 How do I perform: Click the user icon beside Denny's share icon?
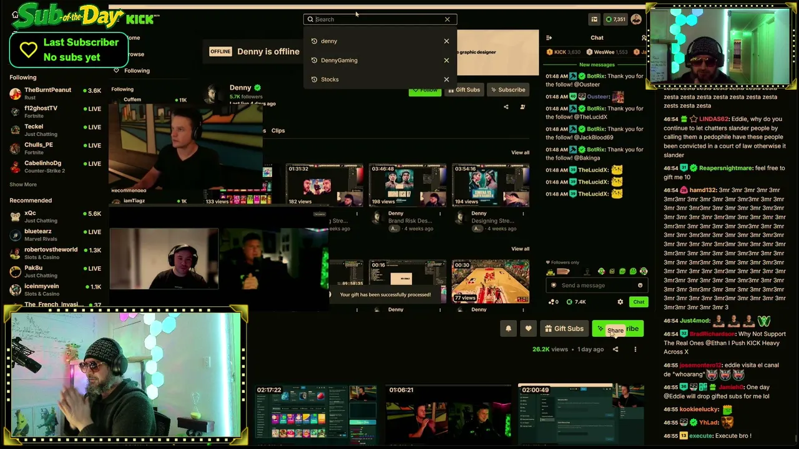tap(522, 107)
